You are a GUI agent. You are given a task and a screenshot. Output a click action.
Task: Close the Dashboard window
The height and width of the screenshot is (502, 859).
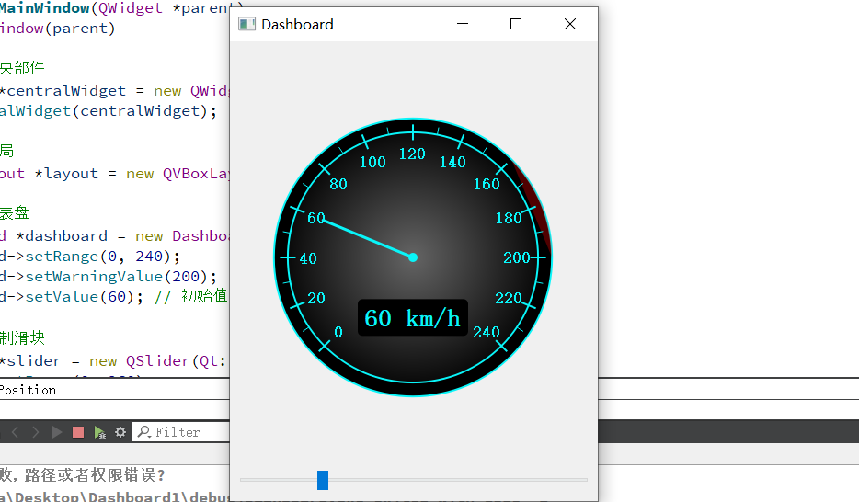click(x=569, y=24)
